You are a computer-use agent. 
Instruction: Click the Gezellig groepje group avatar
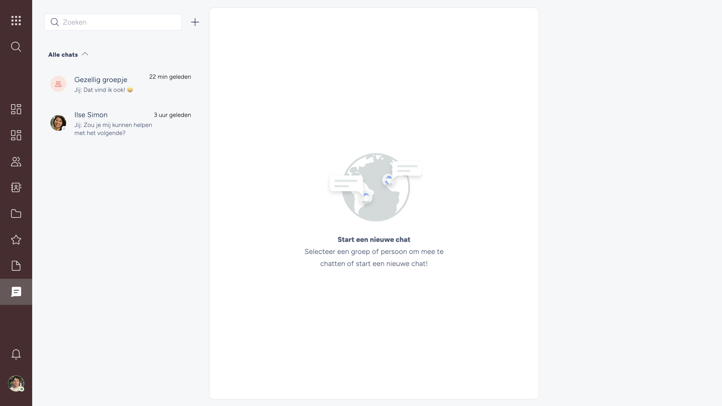(58, 84)
